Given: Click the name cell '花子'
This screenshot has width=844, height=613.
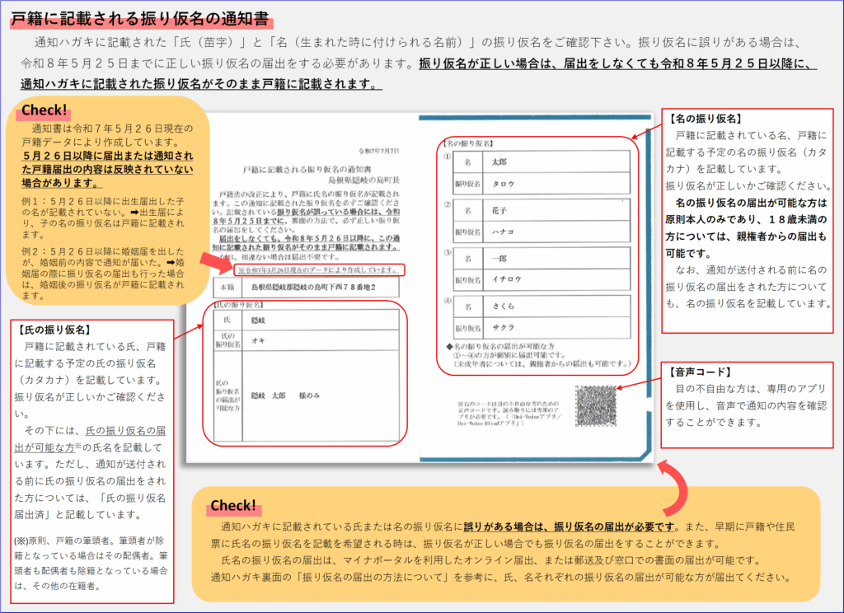Looking at the screenshot, I should coord(556,210).
